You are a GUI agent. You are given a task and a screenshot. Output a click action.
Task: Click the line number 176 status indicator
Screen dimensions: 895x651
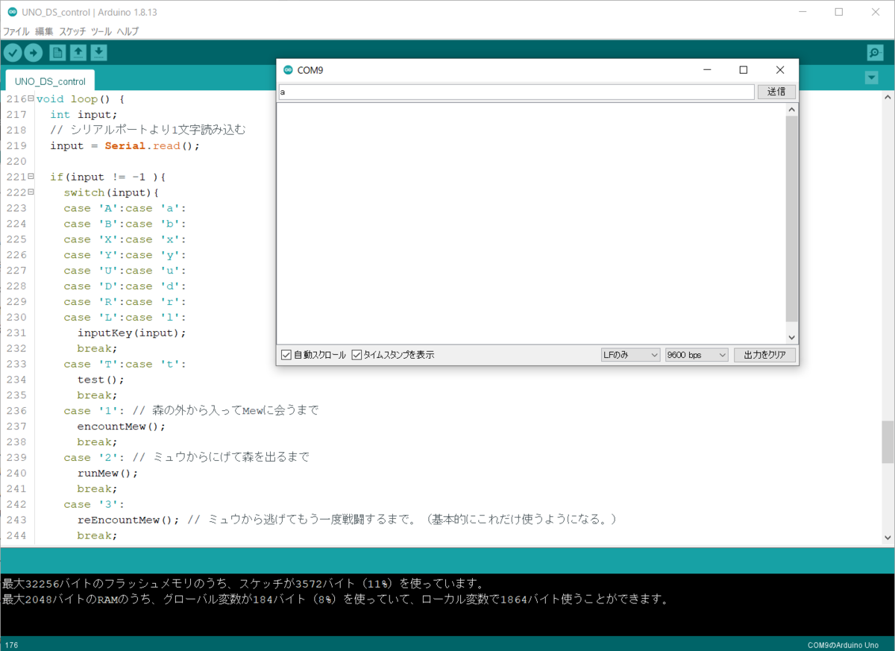click(x=12, y=644)
